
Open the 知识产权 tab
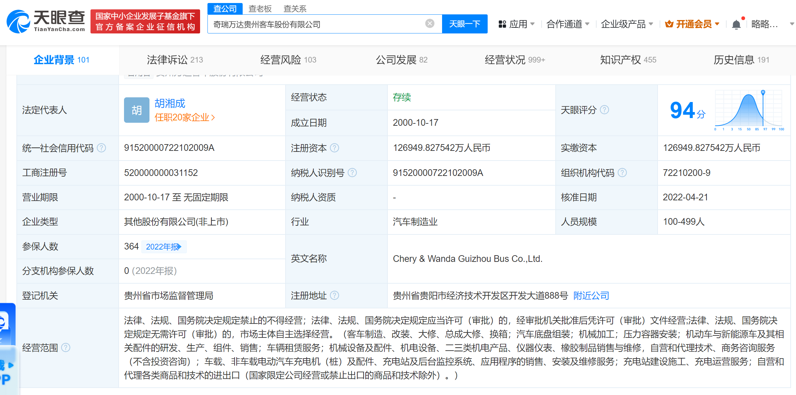pyautogui.click(x=628, y=60)
